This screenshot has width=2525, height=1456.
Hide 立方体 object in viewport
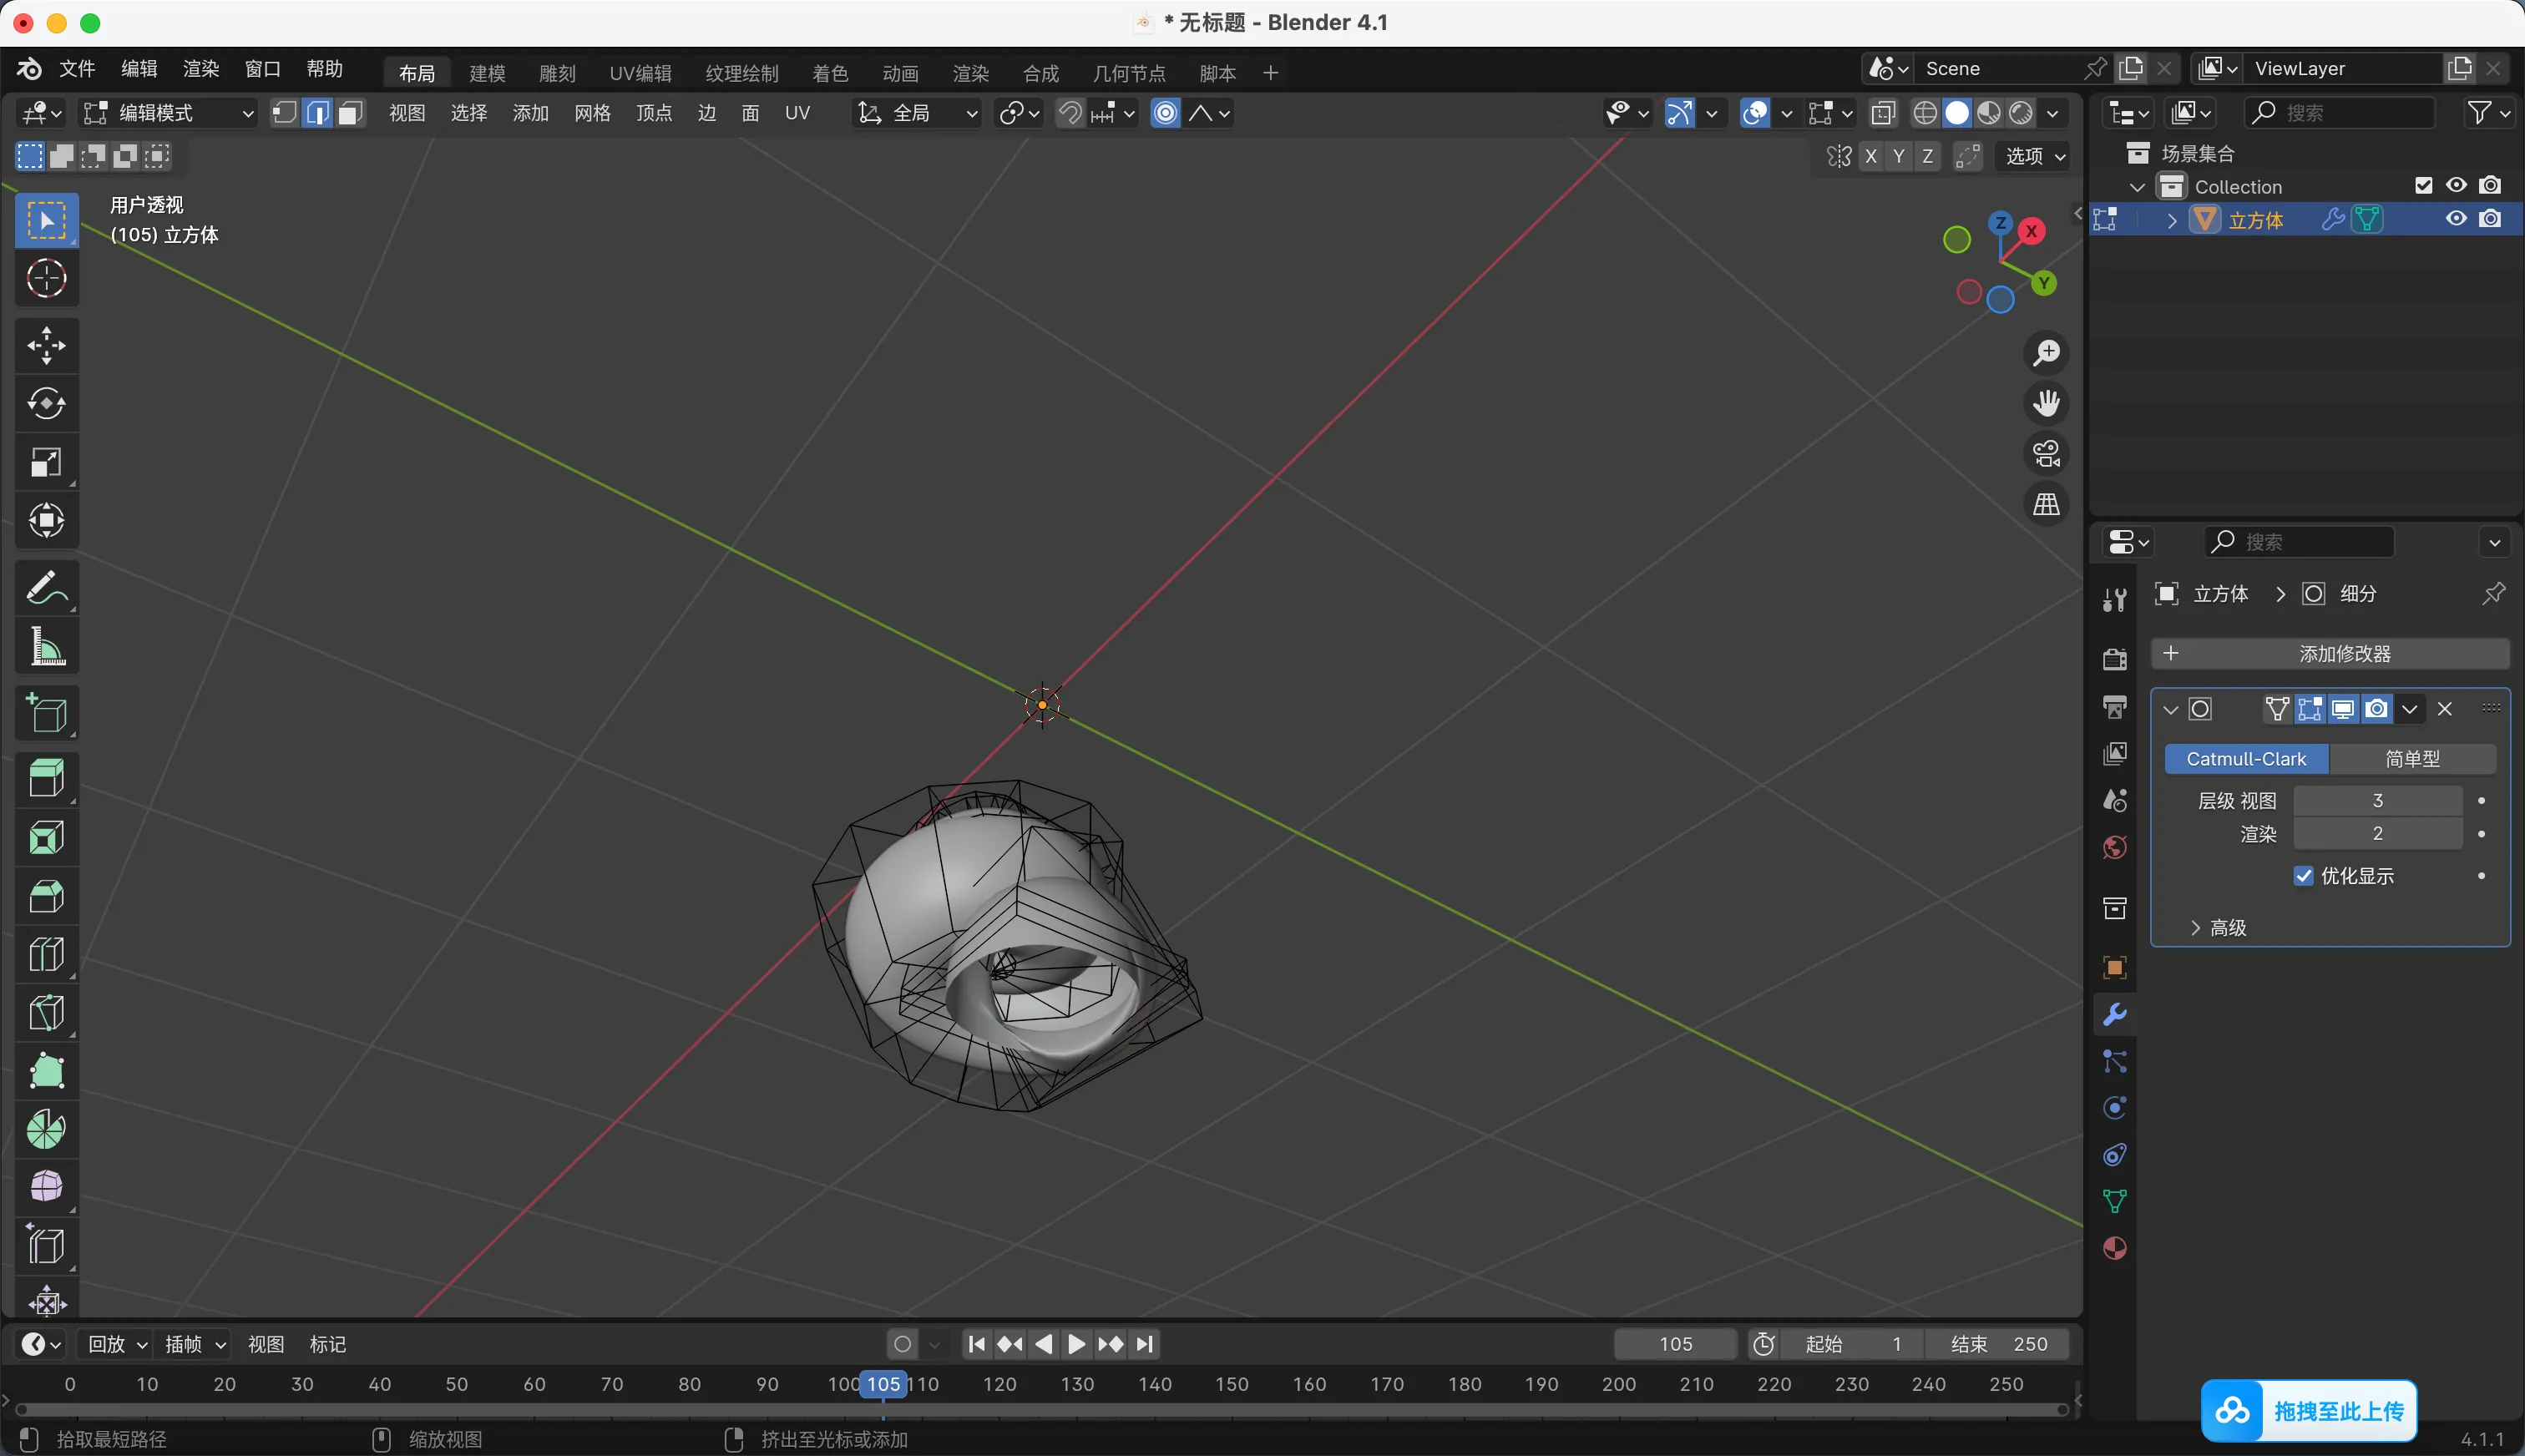2456,219
